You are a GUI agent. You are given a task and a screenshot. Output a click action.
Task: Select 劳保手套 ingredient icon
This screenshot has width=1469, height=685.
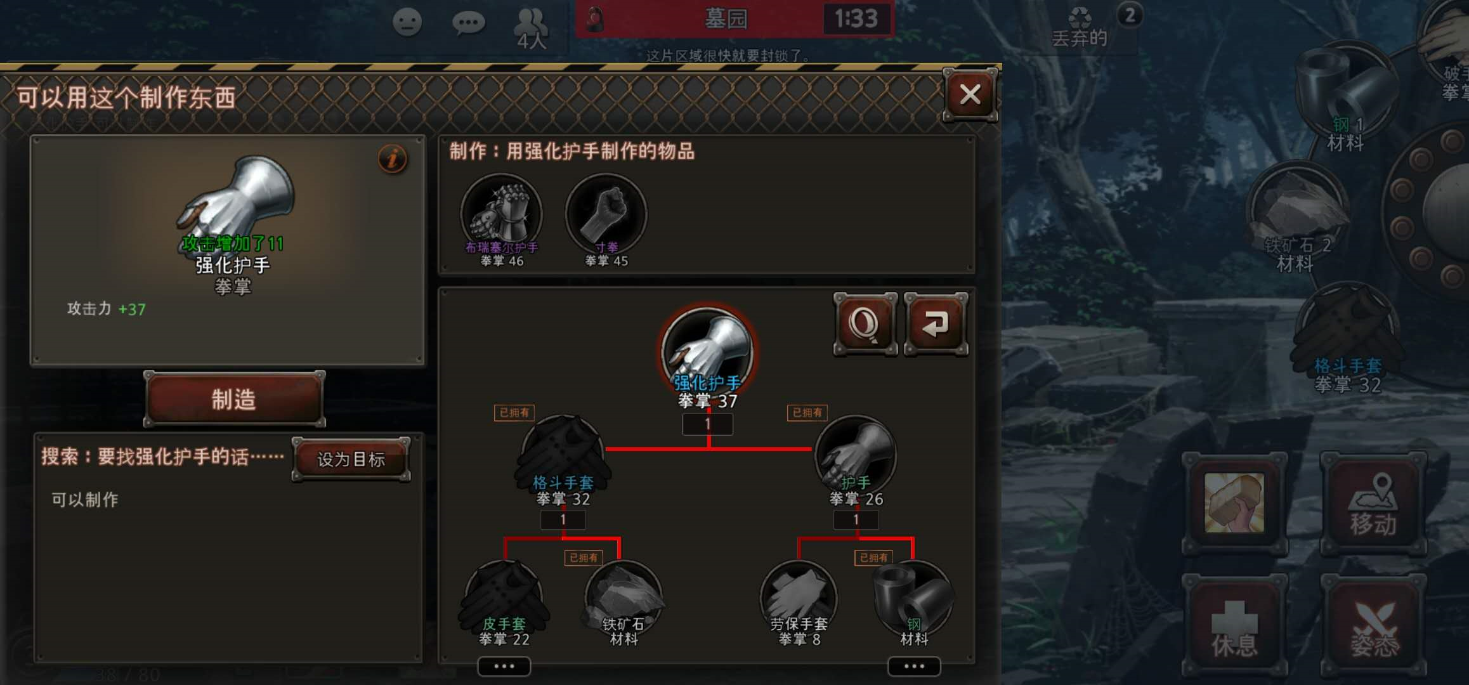tap(799, 600)
